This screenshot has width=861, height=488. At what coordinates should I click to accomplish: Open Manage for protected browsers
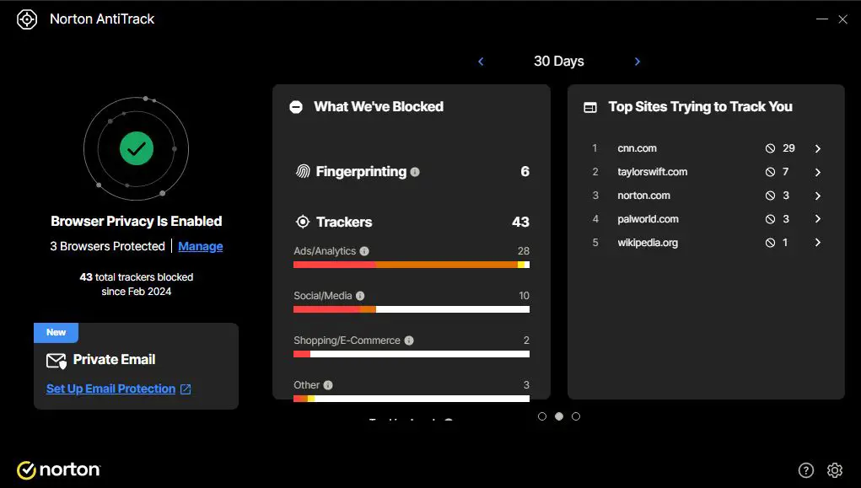200,246
